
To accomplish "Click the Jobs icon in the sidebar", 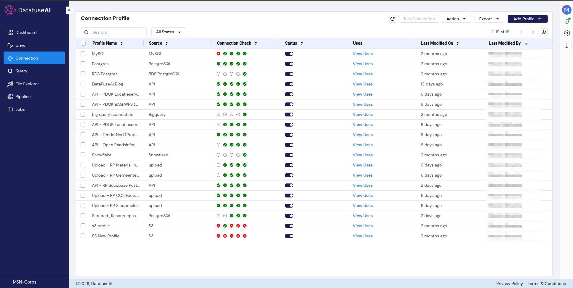I will point(10,109).
